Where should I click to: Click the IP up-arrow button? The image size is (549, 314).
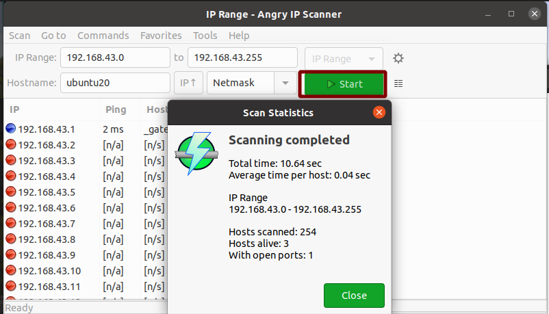pos(188,83)
